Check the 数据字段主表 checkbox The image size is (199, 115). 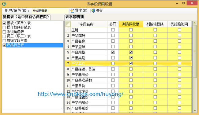coord(4,41)
